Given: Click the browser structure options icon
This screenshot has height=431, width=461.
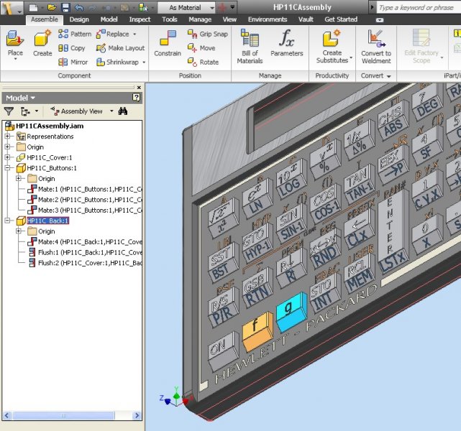Looking at the screenshot, I should coord(25,111).
